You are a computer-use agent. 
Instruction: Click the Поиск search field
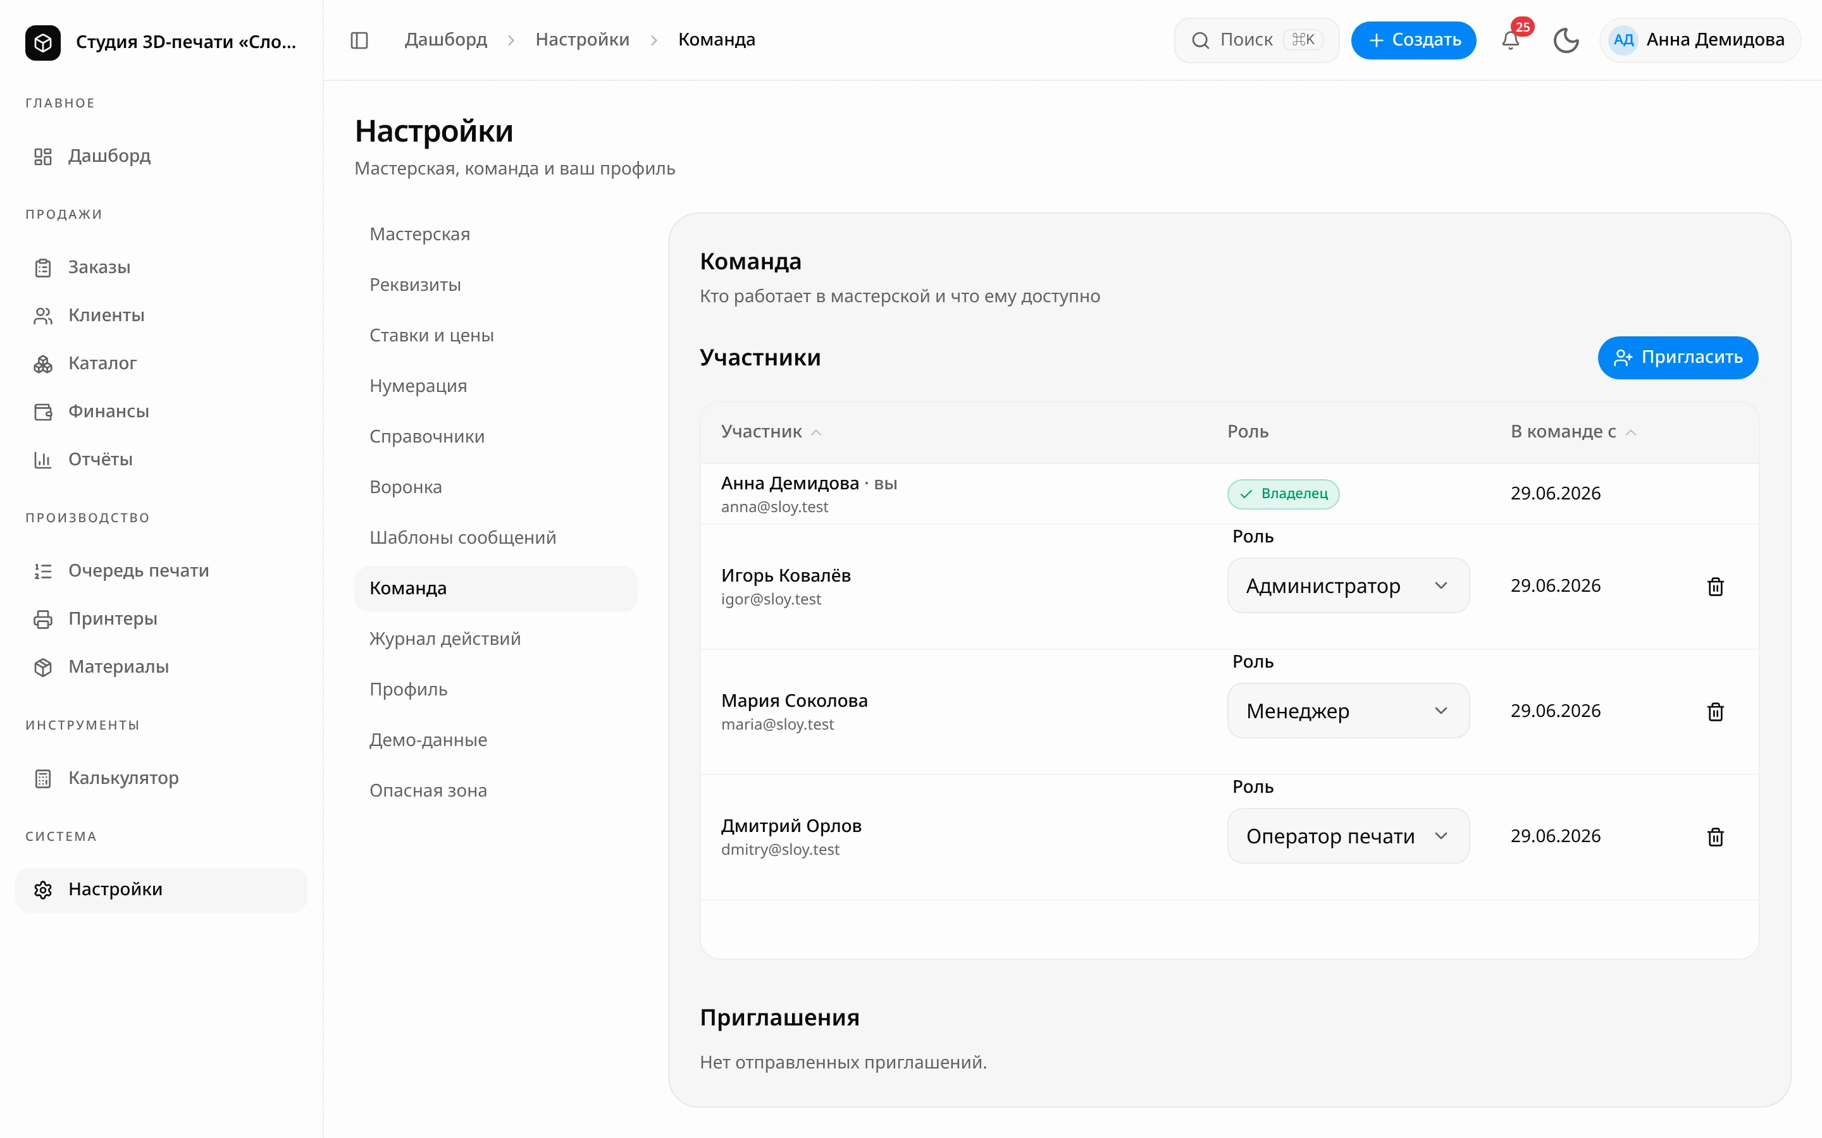pyautogui.click(x=1256, y=40)
